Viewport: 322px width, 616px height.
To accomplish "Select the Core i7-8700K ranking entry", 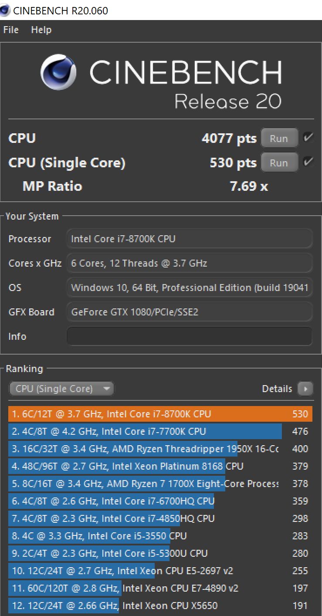I will pos(160,414).
